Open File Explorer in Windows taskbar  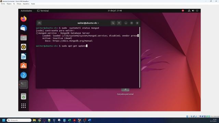[x=34, y=120]
